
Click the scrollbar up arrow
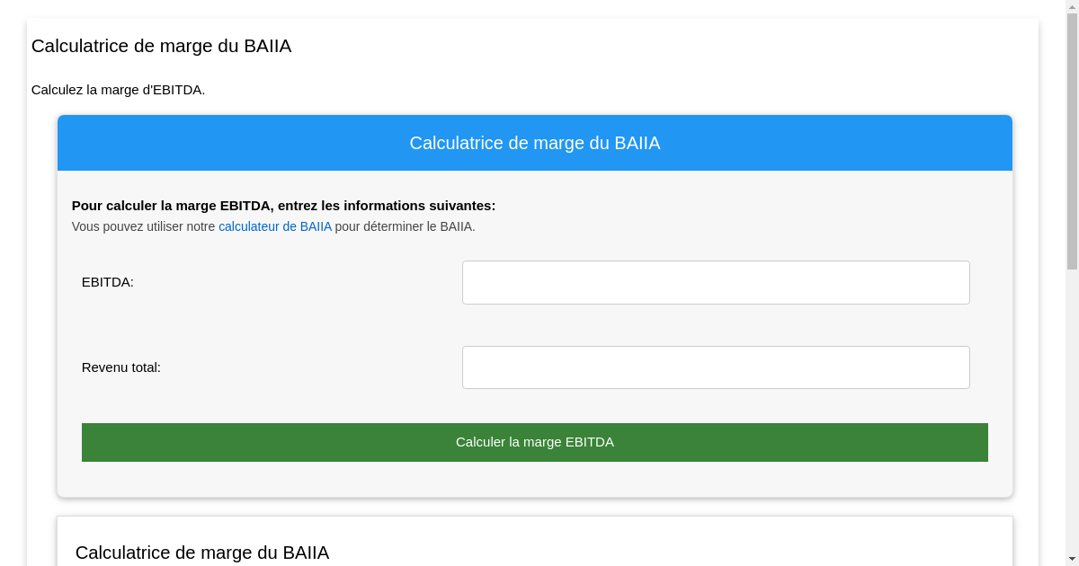(x=1072, y=7)
